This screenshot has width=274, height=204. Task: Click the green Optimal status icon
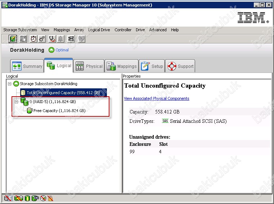click(x=51, y=50)
